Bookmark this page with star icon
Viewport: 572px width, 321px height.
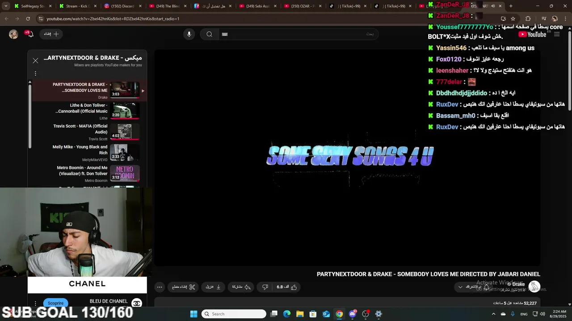click(513, 19)
